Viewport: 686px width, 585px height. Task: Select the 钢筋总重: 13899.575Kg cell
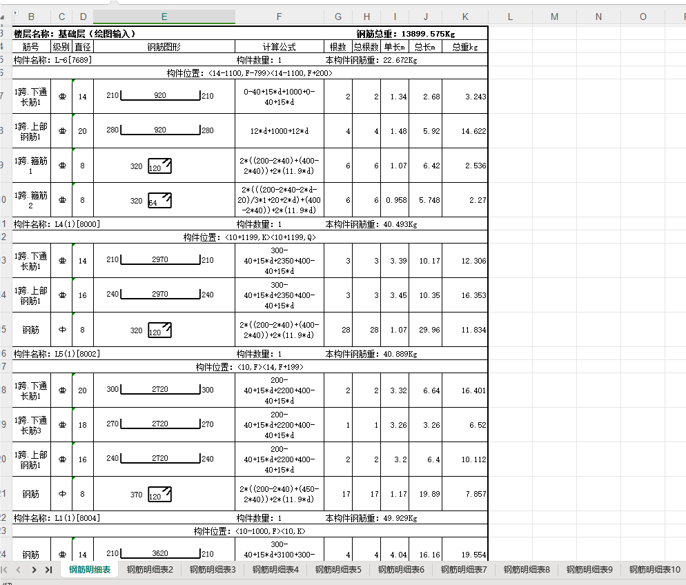pyautogui.click(x=406, y=34)
